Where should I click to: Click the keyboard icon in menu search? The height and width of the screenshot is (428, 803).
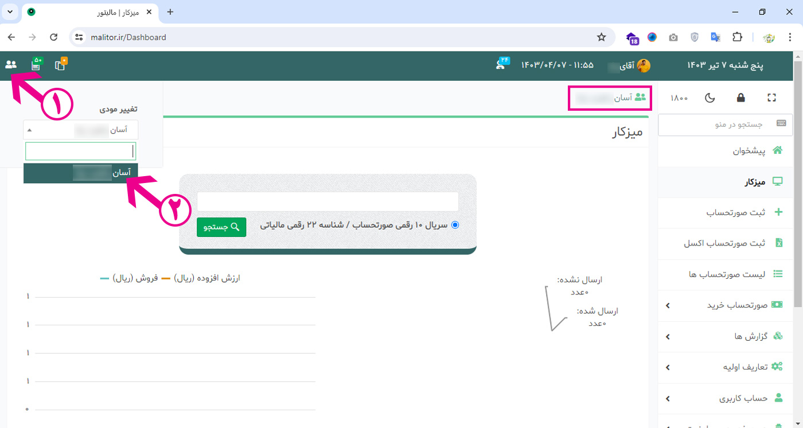coord(781,123)
